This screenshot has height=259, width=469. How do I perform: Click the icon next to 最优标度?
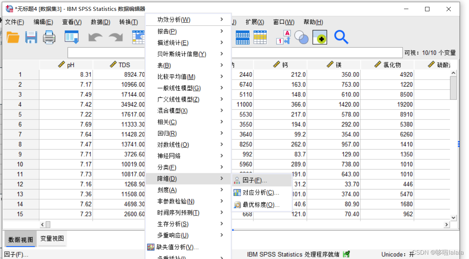[237, 205]
